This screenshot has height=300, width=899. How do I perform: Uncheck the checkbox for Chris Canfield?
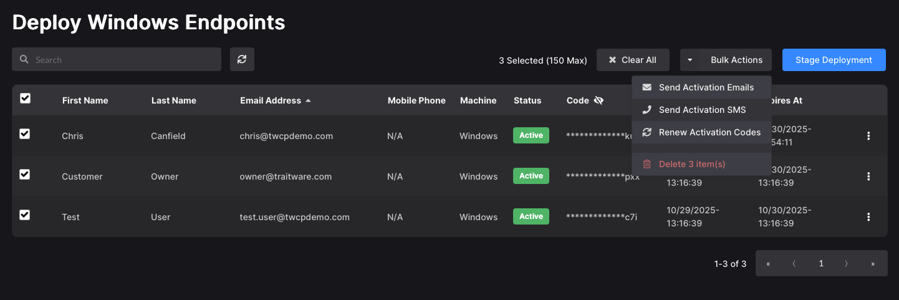pyautogui.click(x=25, y=133)
